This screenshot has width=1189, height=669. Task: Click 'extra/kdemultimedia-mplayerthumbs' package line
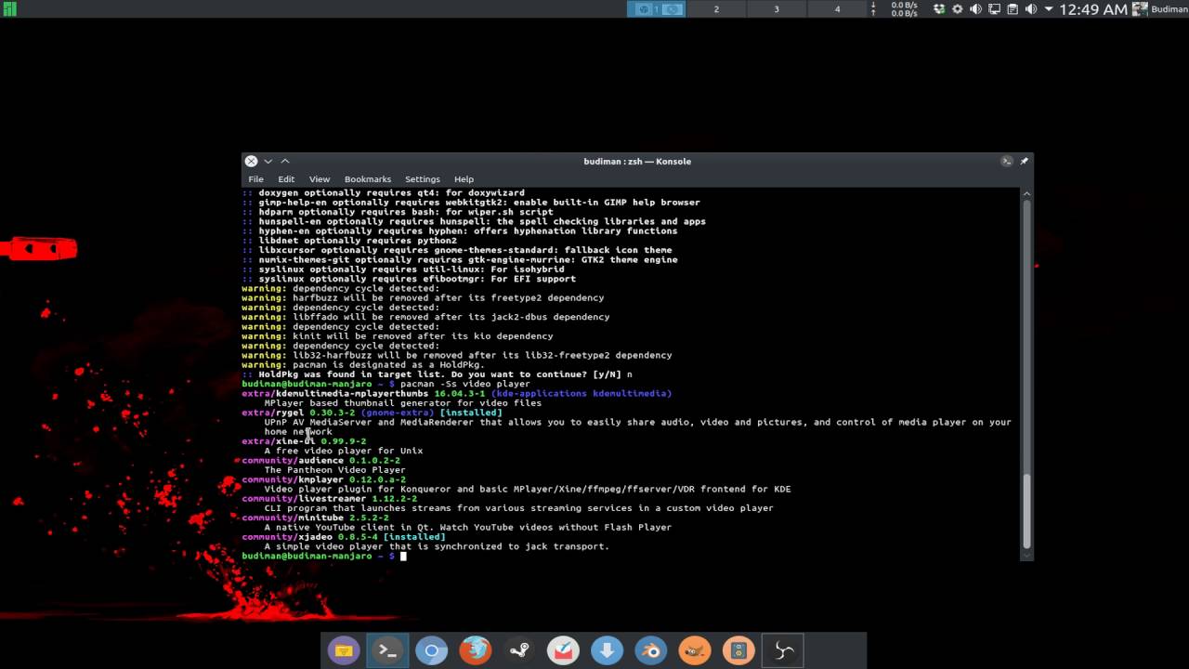coord(456,393)
